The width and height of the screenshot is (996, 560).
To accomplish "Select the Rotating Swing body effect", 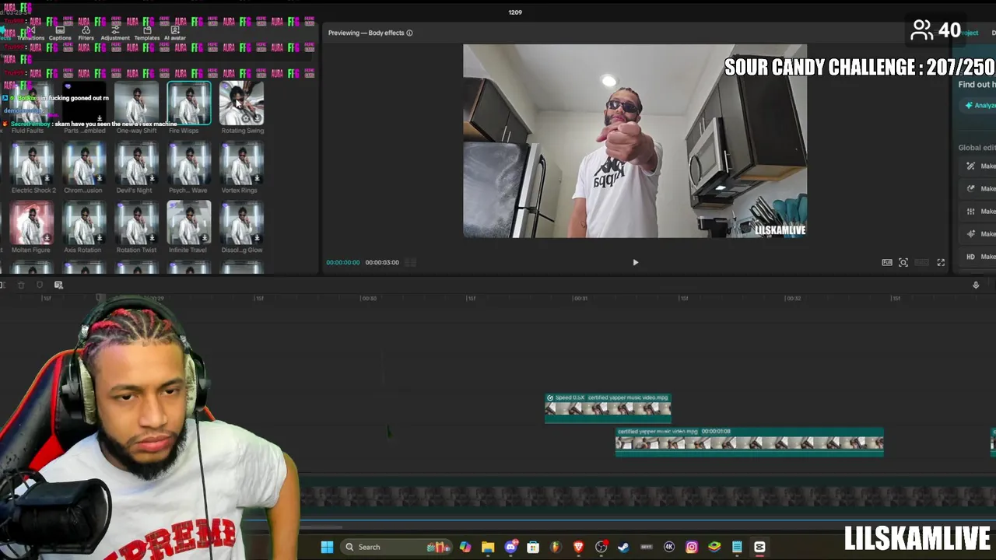I will [241, 103].
